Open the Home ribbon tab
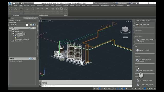 [x=15, y=5]
